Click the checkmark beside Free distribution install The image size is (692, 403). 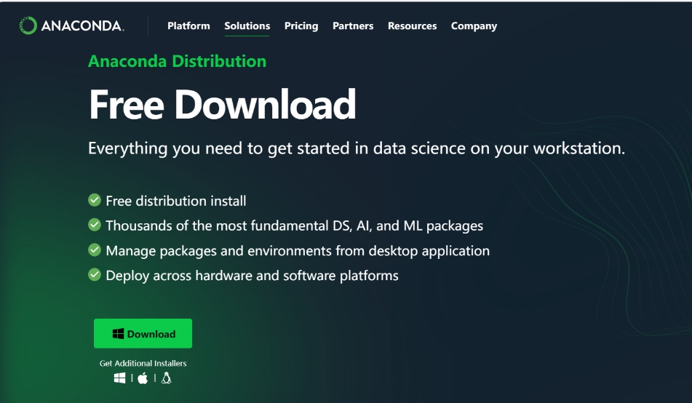95,200
